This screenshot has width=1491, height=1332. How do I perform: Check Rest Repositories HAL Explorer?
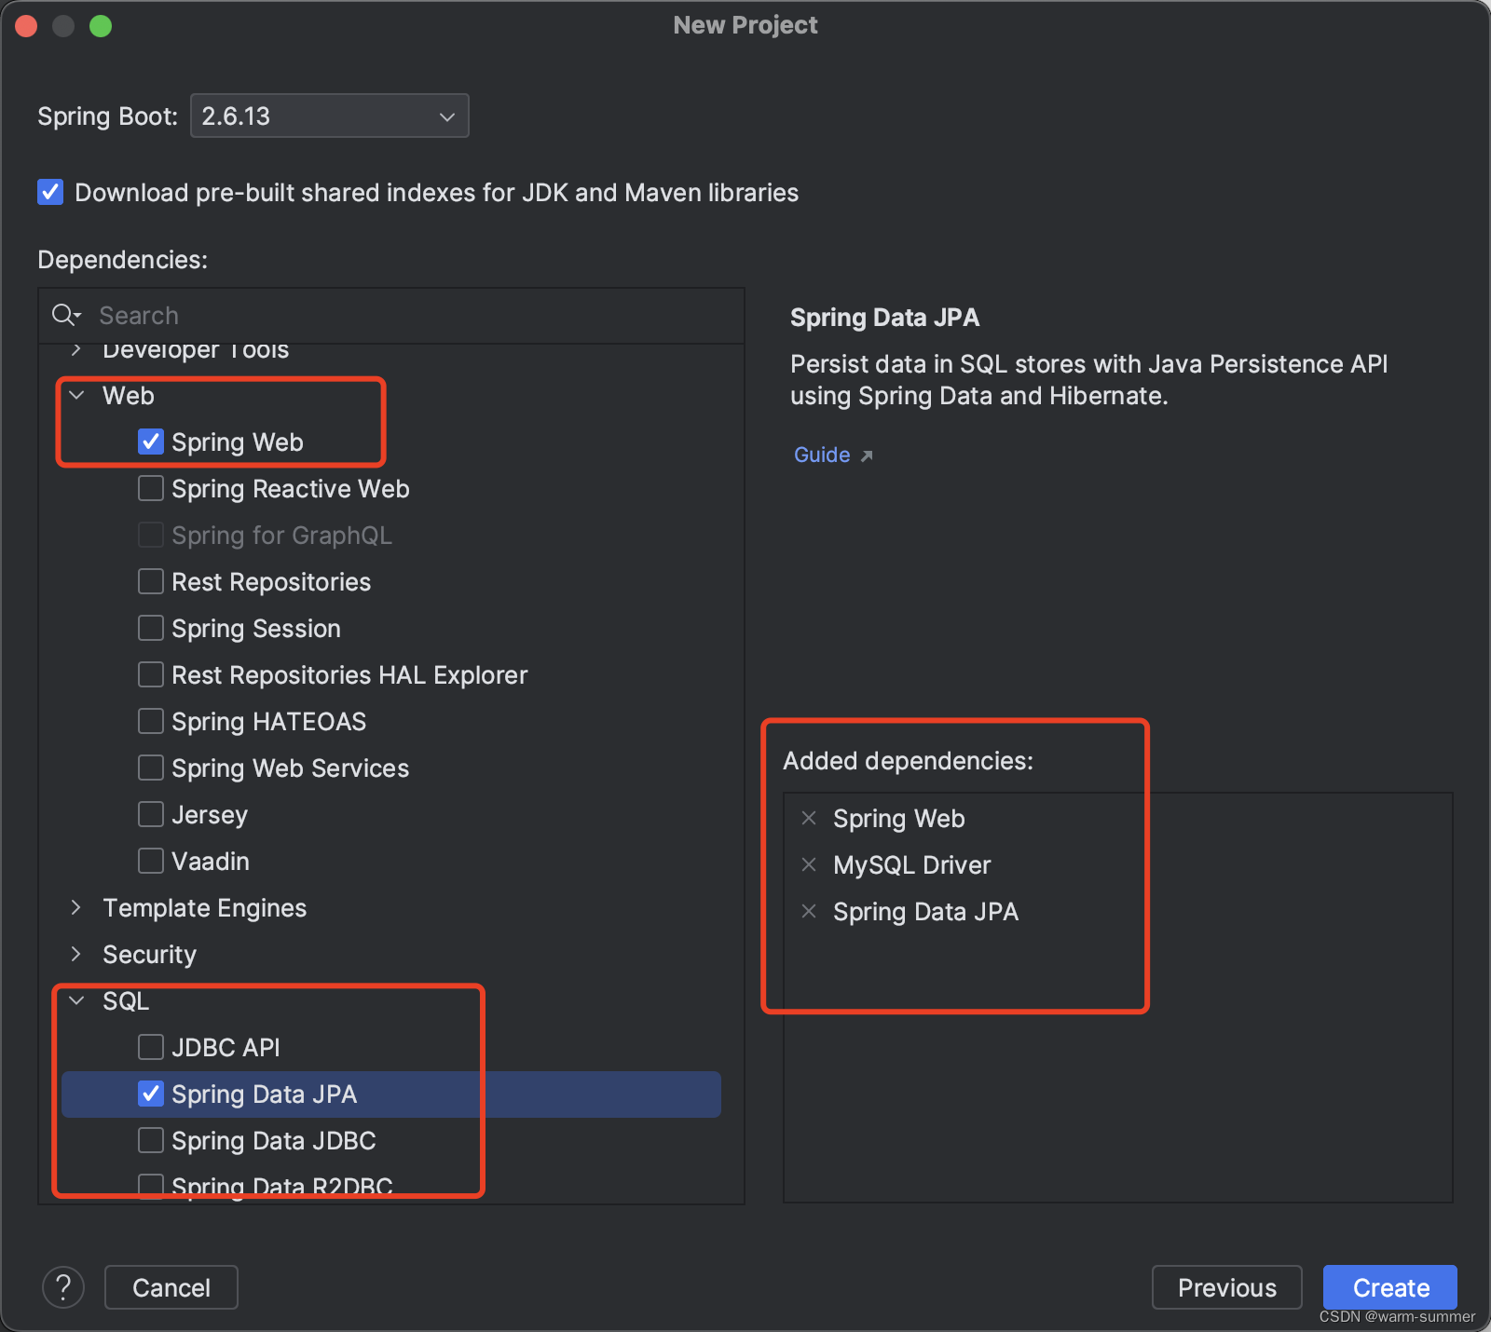151,674
